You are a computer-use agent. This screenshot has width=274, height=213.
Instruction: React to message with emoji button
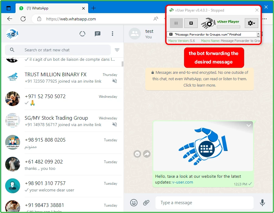137,154
